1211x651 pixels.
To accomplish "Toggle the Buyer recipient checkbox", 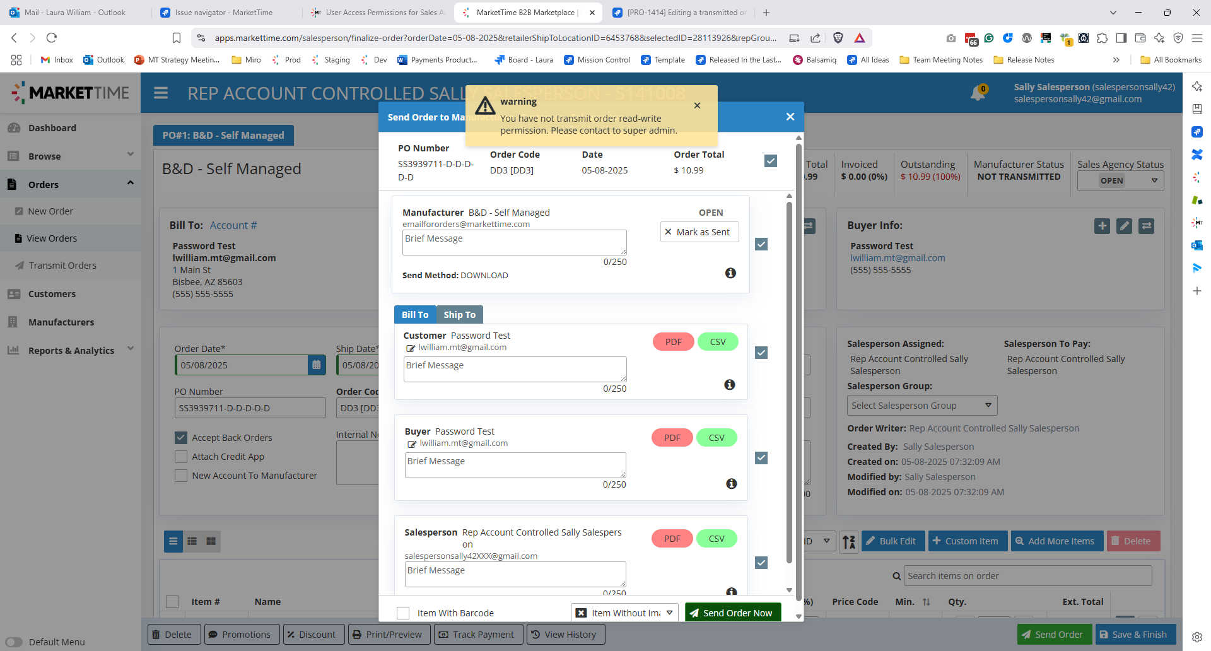I will (x=761, y=458).
